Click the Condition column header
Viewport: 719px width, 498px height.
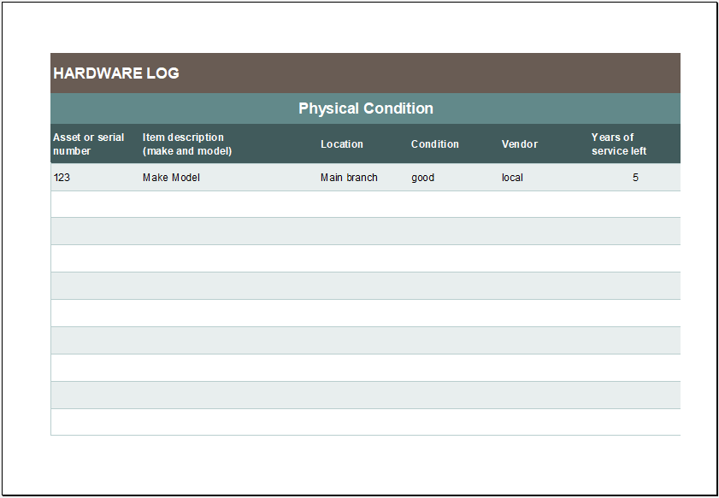tap(434, 144)
